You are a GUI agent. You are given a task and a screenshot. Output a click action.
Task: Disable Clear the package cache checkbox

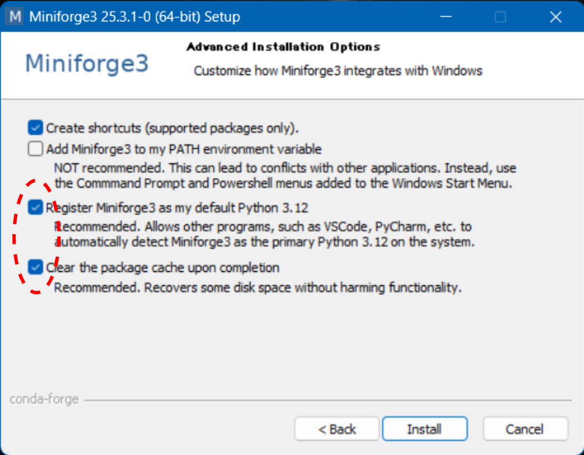(35, 267)
